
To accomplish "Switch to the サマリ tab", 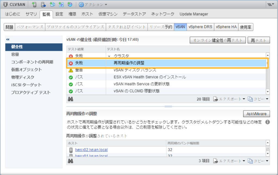I will pyautogui.click(x=31, y=14).
